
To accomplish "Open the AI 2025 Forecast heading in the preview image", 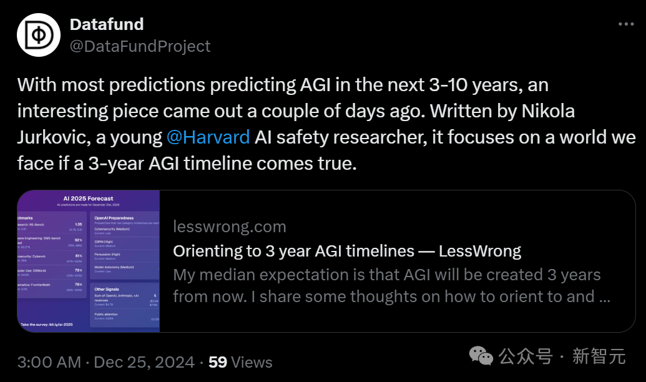I will point(87,198).
